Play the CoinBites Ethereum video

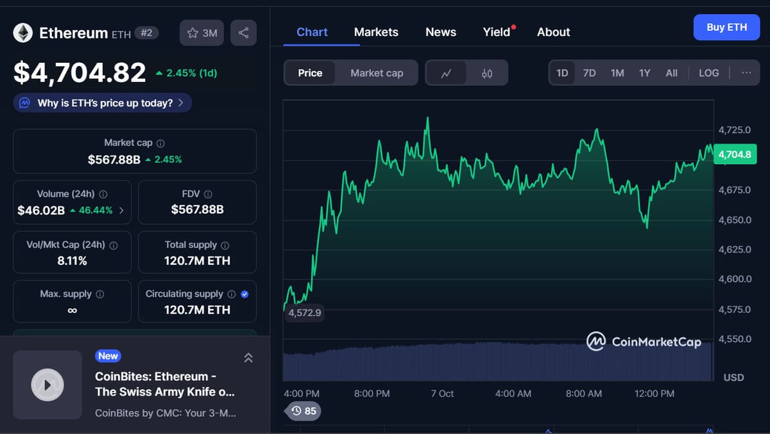click(47, 385)
